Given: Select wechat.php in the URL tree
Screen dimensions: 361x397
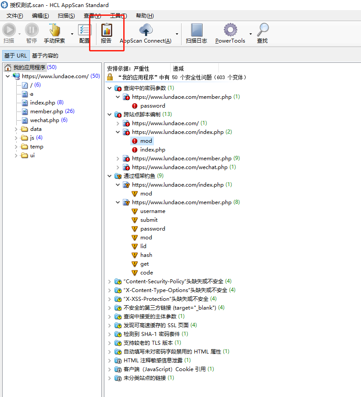Looking at the screenshot, I should coord(44,120).
